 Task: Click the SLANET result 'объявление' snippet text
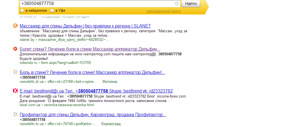click(x=103, y=33)
